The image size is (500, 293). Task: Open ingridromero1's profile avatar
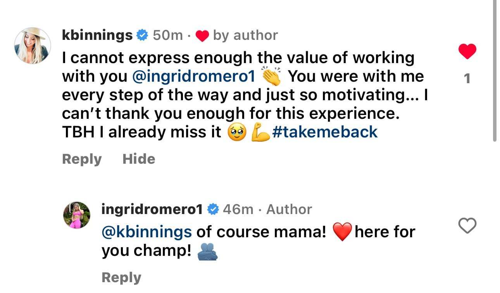[x=77, y=215]
